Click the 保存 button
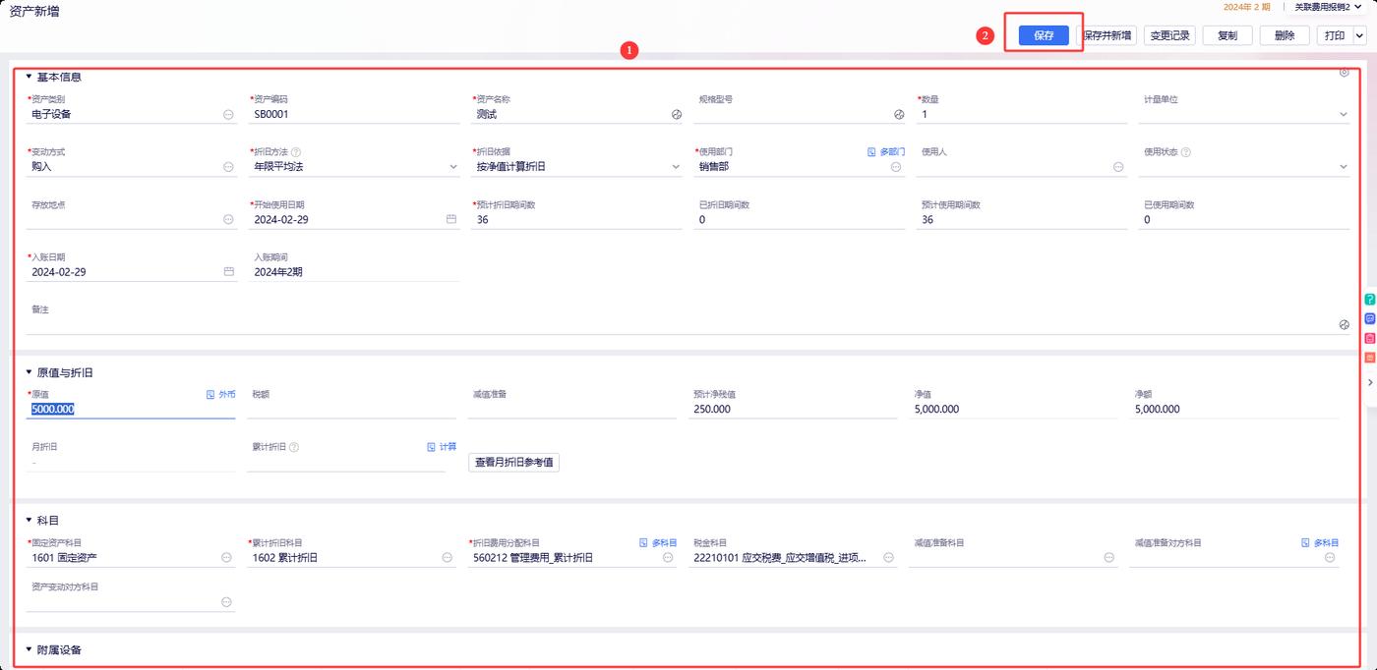1377x670 pixels. [1044, 35]
